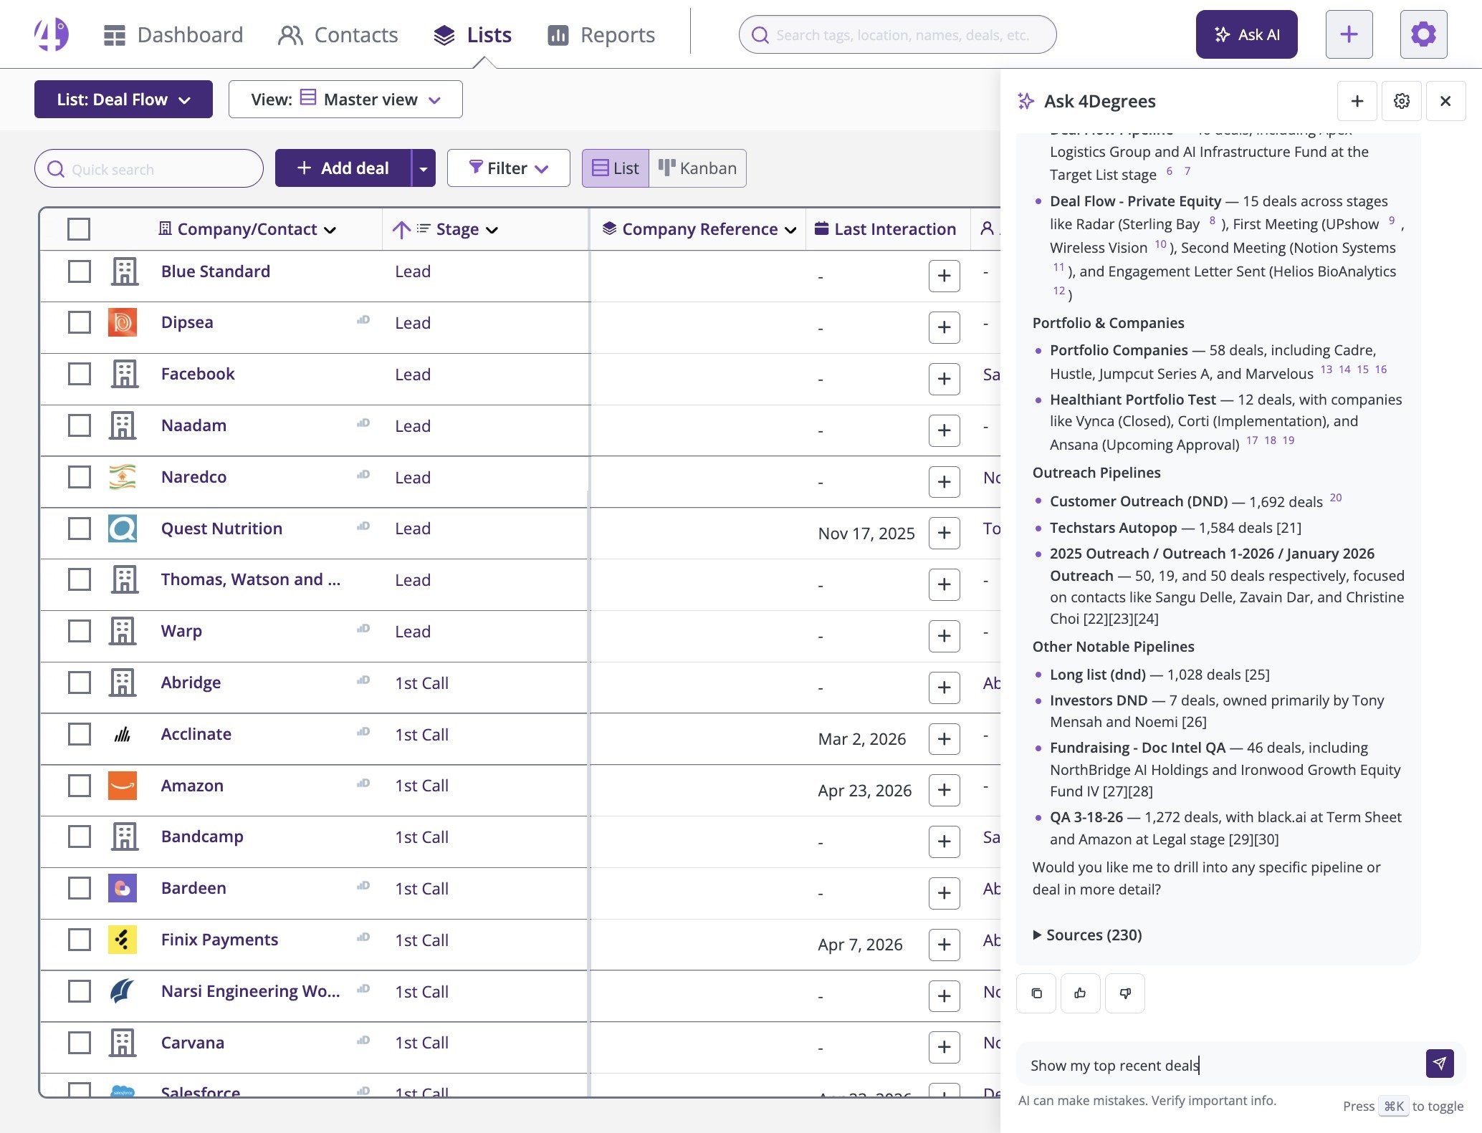Start new chat with panel plus icon
1482x1133 pixels.
tap(1357, 101)
